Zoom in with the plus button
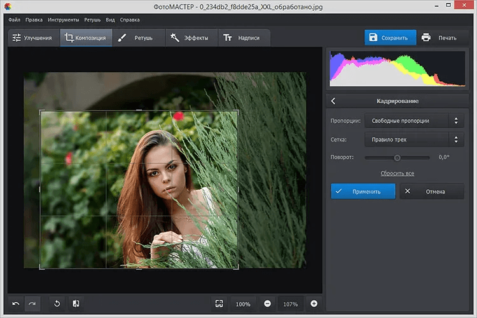The width and height of the screenshot is (477, 318). click(314, 303)
